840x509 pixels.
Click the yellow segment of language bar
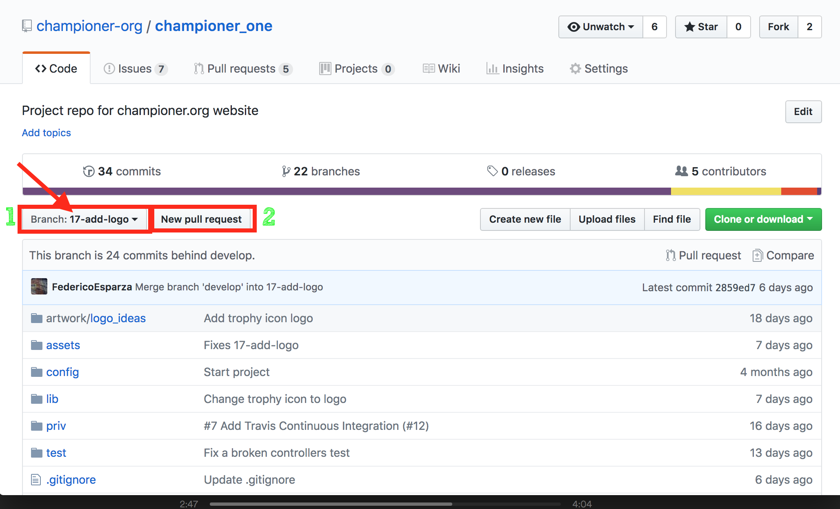(726, 191)
